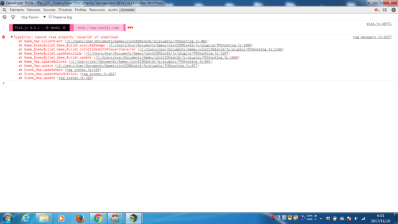Open TMShooting.js:1197 link in updateCollide line
Image resolution: width=398 pixels, height=224 pixels.
[157, 54]
